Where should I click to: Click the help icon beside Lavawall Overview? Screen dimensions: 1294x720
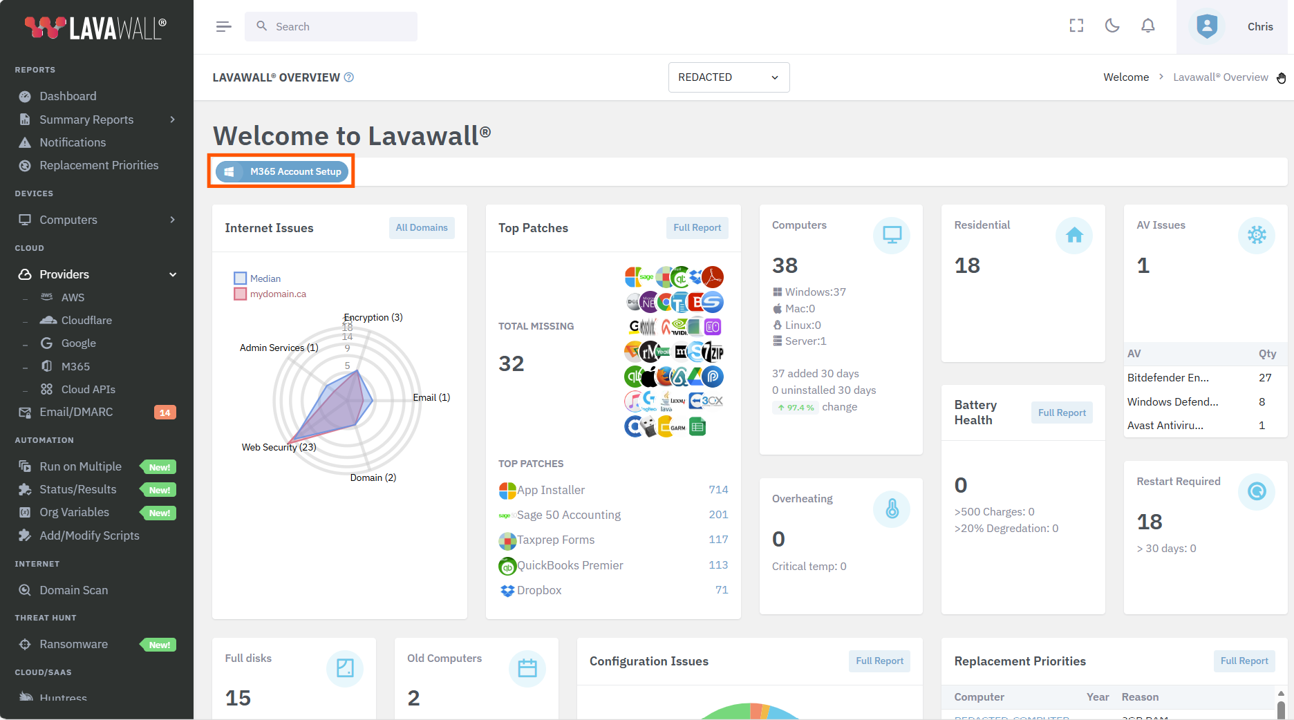349,77
